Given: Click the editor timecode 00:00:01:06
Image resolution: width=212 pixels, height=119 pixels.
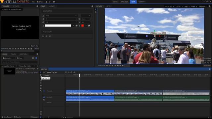Looking at the screenshot, I should [52, 72].
